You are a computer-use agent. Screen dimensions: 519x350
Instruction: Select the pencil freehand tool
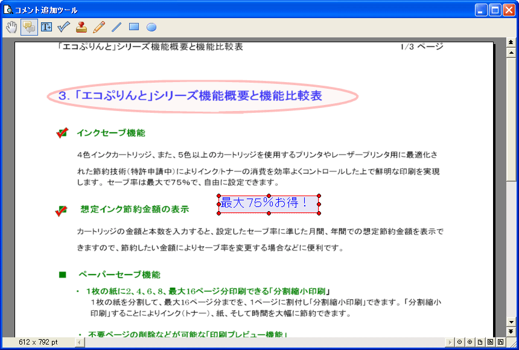[x=98, y=27]
